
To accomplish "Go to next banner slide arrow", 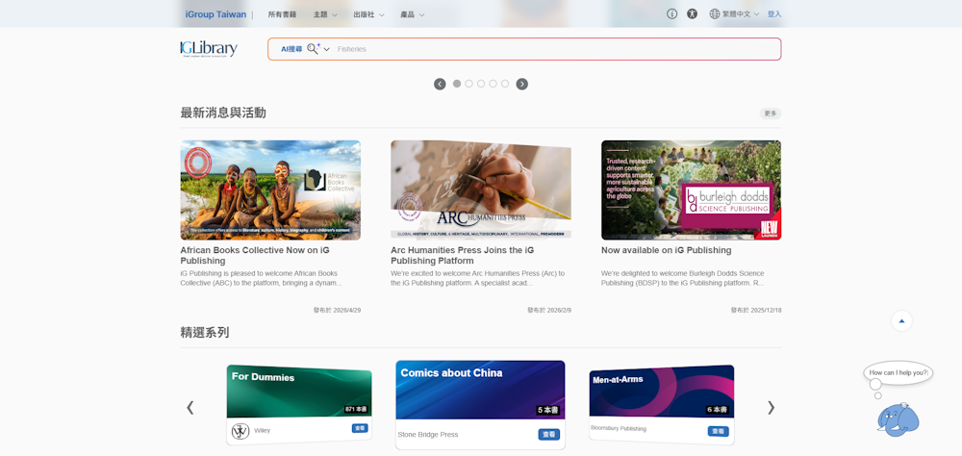I will click(x=522, y=84).
